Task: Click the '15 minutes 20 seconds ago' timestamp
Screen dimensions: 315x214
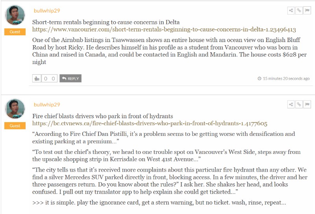Action: [286, 79]
